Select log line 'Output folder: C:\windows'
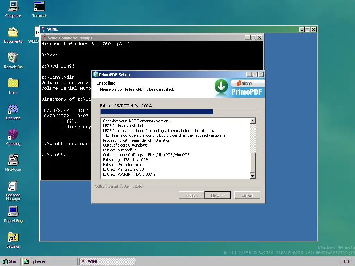The height and width of the screenshot is (266, 355). pyautogui.click(x=125, y=145)
